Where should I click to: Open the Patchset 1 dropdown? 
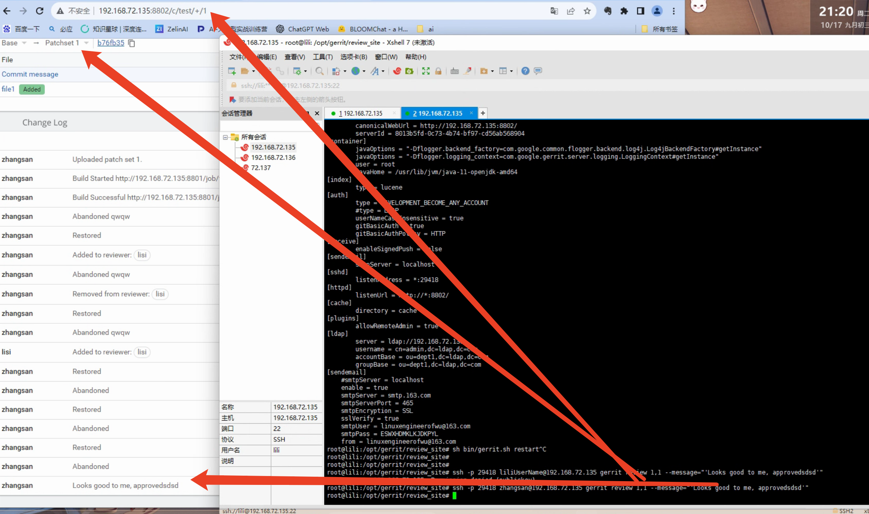tap(67, 43)
